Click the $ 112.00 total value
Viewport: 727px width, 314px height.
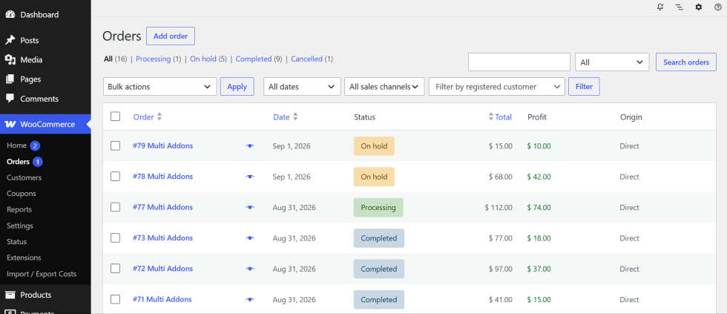[499, 207]
